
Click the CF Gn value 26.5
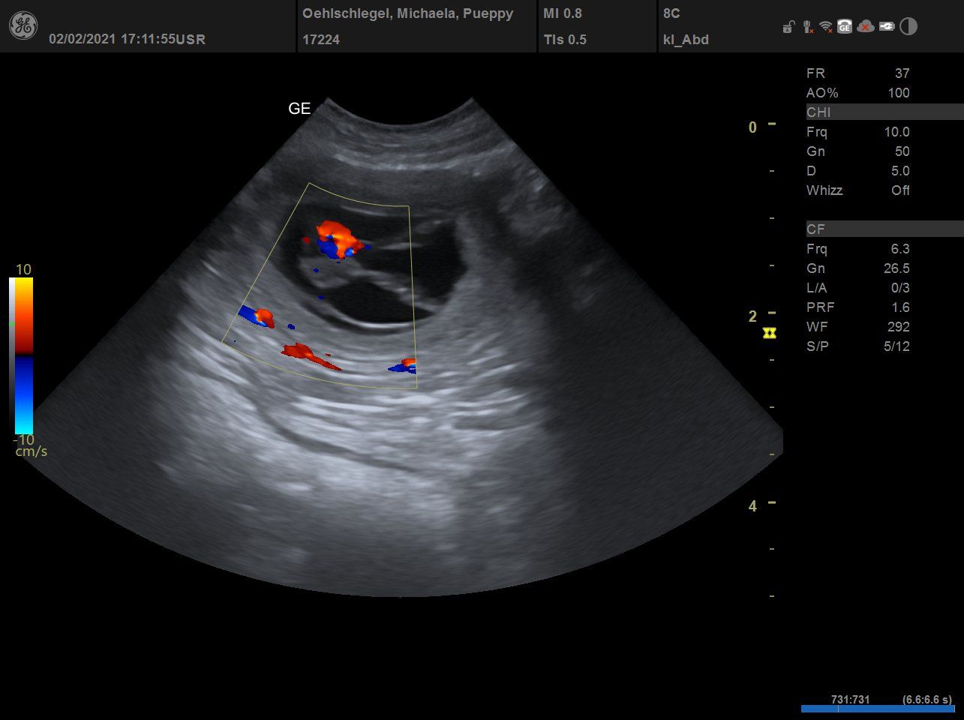point(896,268)
